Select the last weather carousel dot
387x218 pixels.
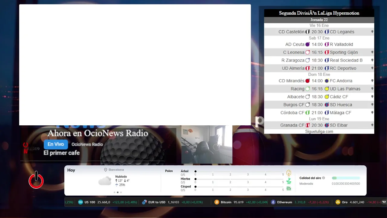[x=121, y=192]
